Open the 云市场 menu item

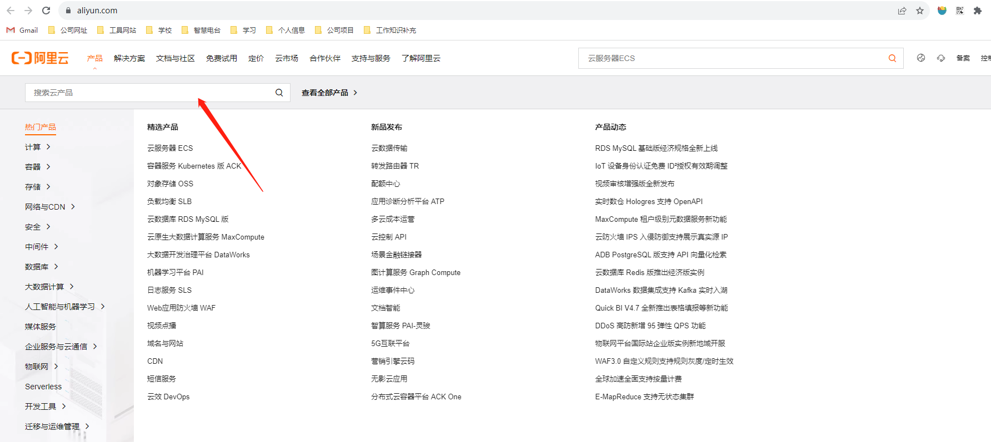click(x=287, y=58)
